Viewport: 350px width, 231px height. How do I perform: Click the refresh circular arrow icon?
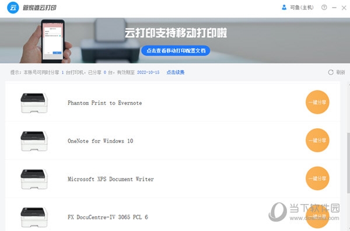pos(331,72)
